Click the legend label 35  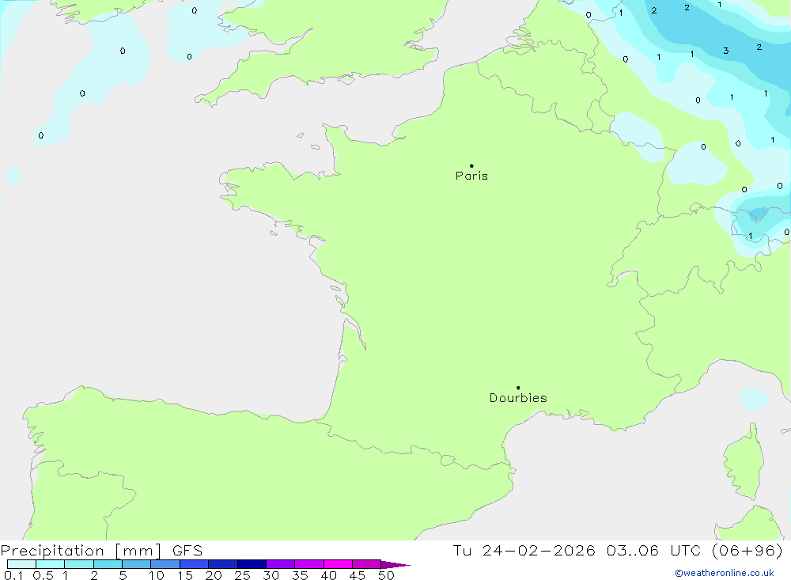coord(300,575)
